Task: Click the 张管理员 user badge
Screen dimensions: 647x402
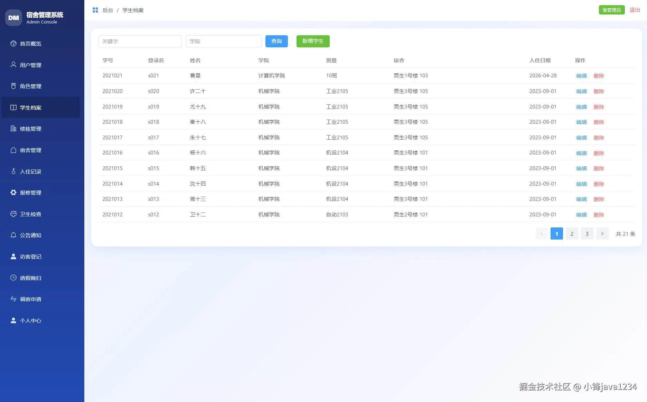Action: coord(612,10)
